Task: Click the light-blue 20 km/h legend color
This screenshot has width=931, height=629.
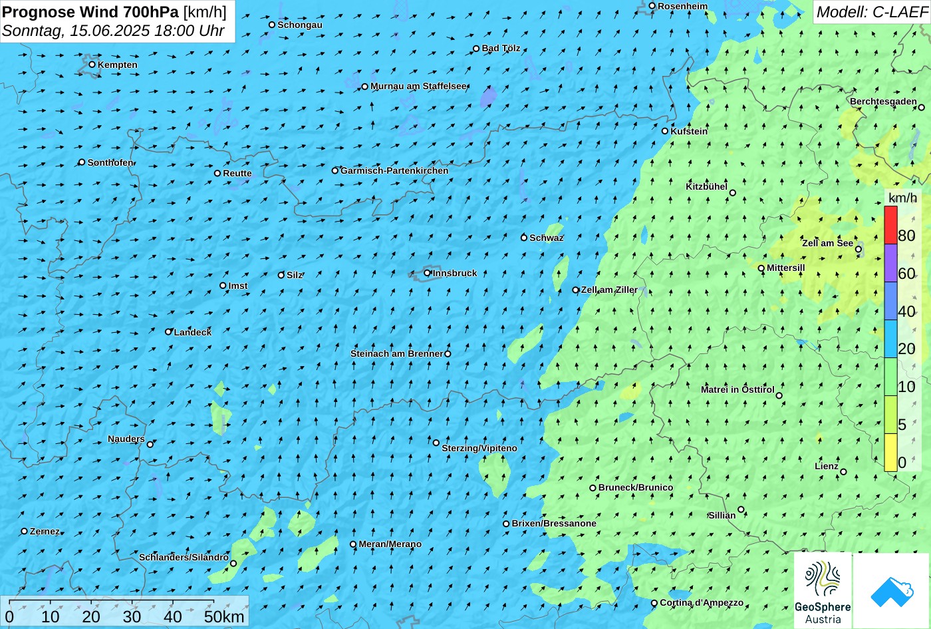Action: [x=890, y=339]
